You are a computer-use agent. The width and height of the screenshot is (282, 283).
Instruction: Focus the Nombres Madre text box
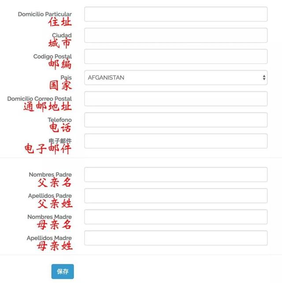coord(176,217)
